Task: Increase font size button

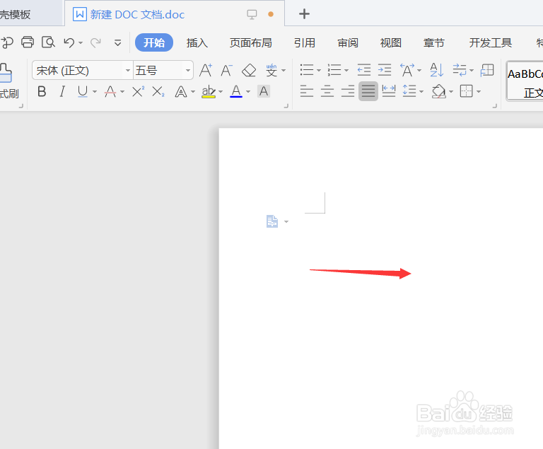Action: coord(206,70)
